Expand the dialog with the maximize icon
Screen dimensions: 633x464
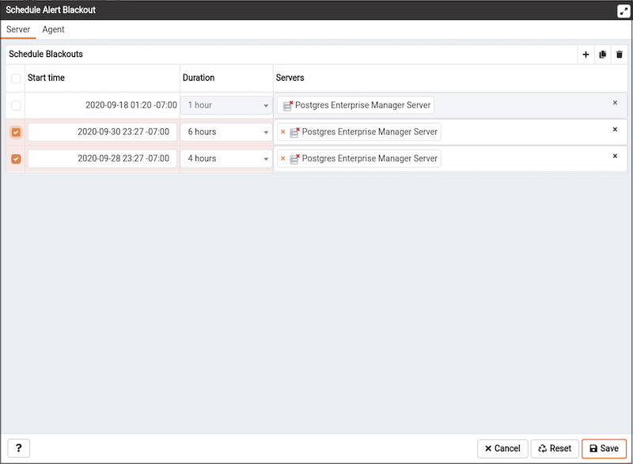point(624,11)
